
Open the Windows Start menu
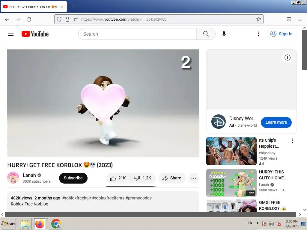pos(8,223)
